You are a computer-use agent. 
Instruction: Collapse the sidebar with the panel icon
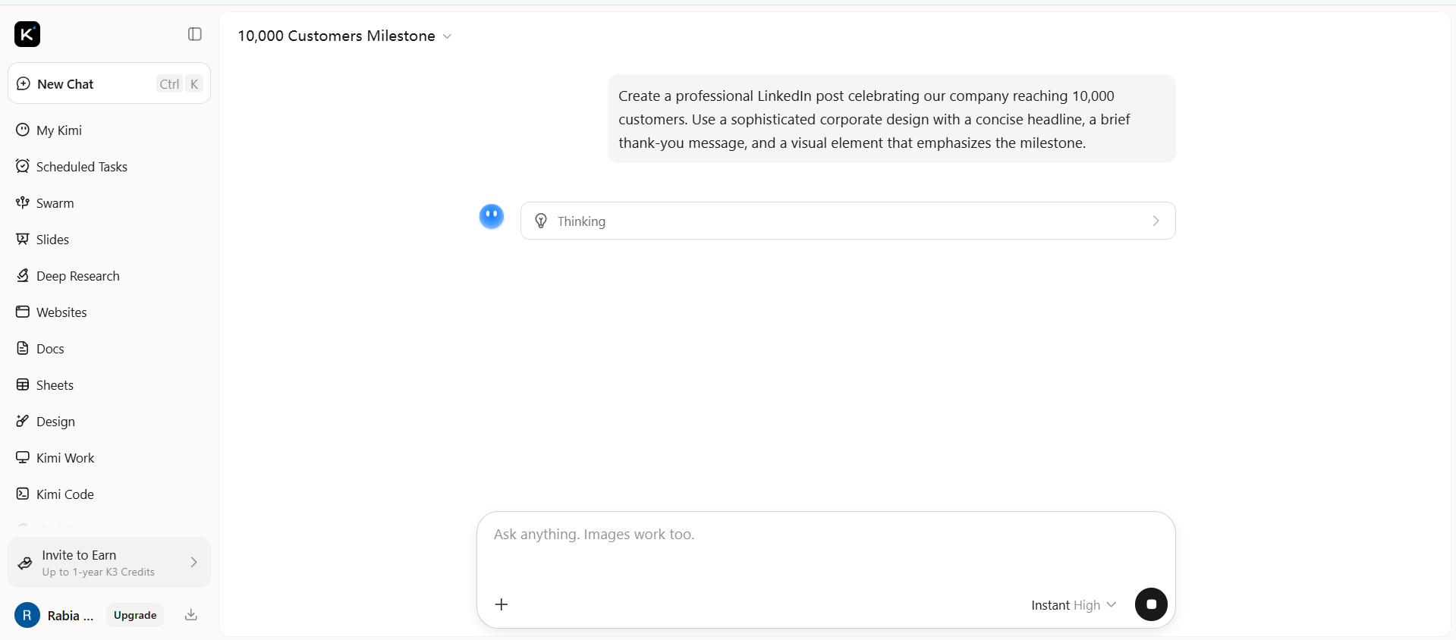coord(195,34)
